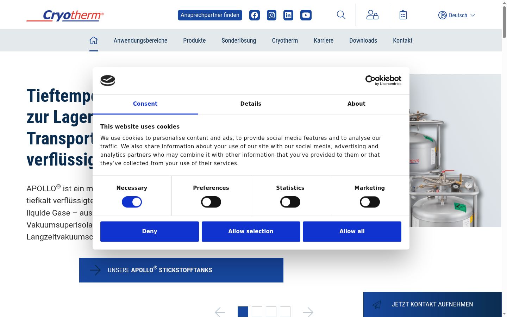This screenshot has width=507, height=317.
Task: Expand the Deutsch language dropdown chevron
Action: pos(473,15)
